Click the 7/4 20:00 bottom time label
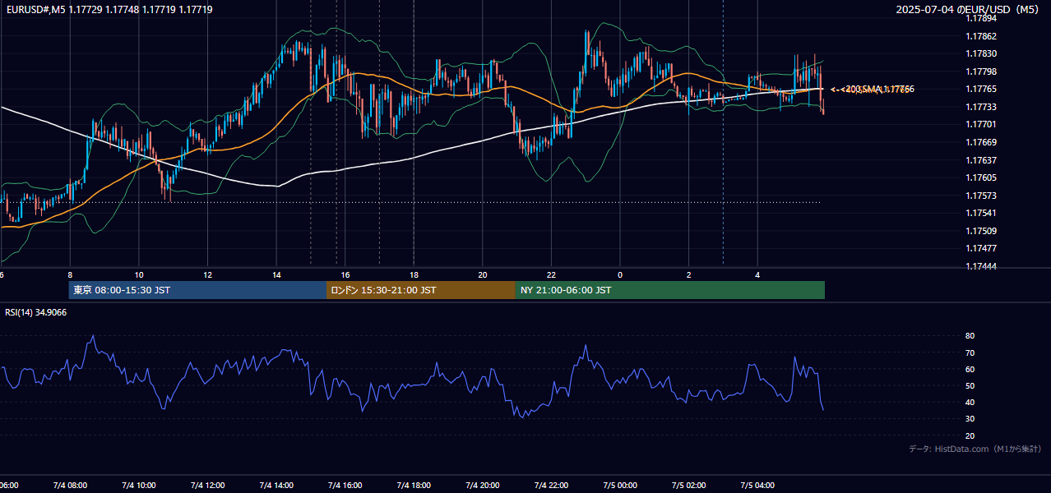The height and width of the screenshot is (493, 1051). coord(483,486)
